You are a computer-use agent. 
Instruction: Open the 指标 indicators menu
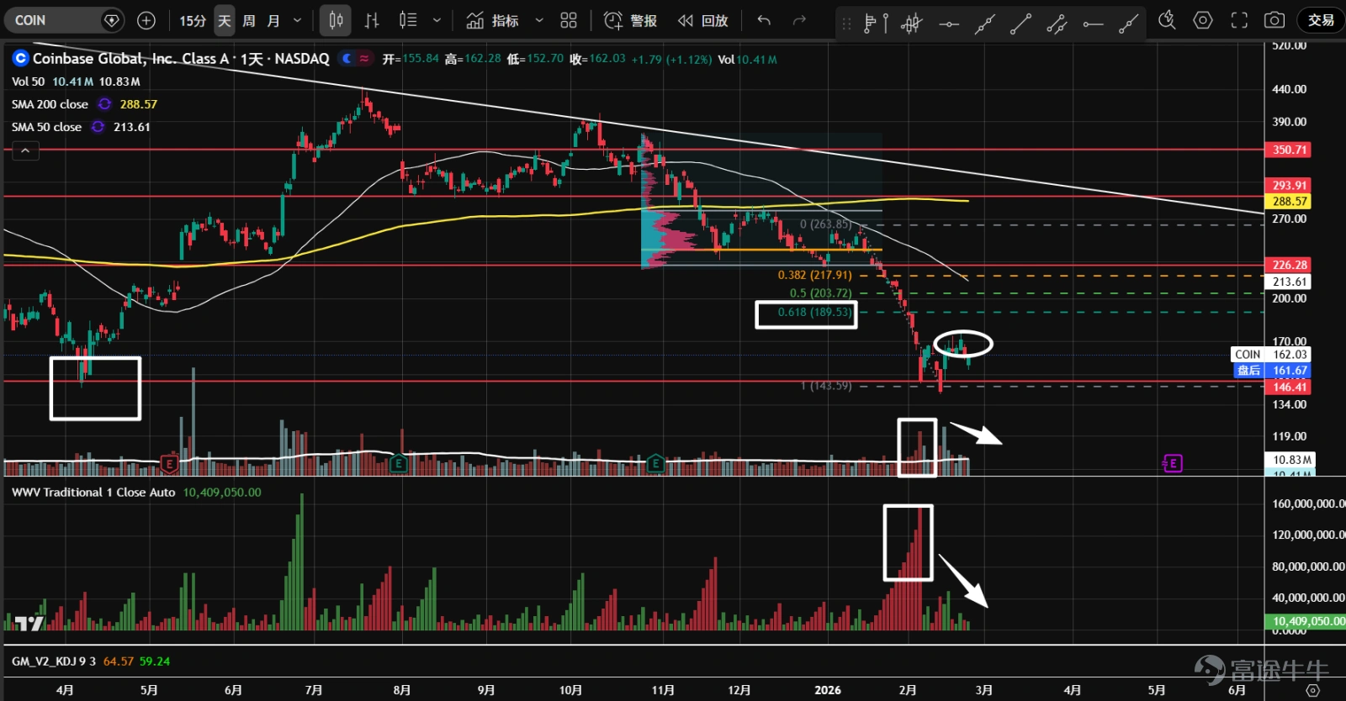pos(493,20)
